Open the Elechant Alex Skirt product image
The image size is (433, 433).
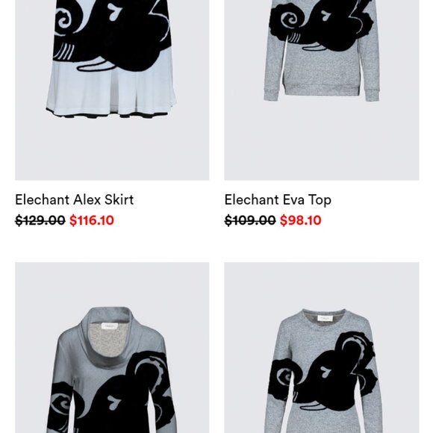112,90
